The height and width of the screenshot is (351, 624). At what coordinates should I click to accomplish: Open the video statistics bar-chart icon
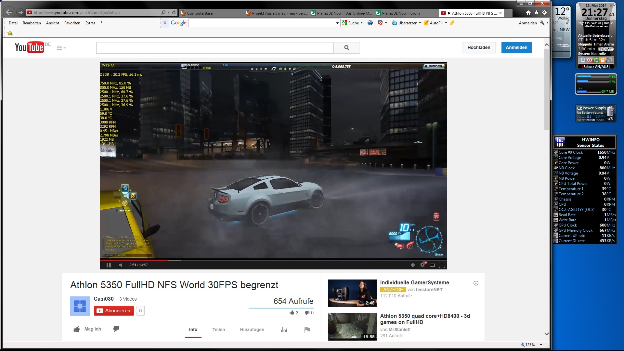pyautogui.click(x=284, y=330)
